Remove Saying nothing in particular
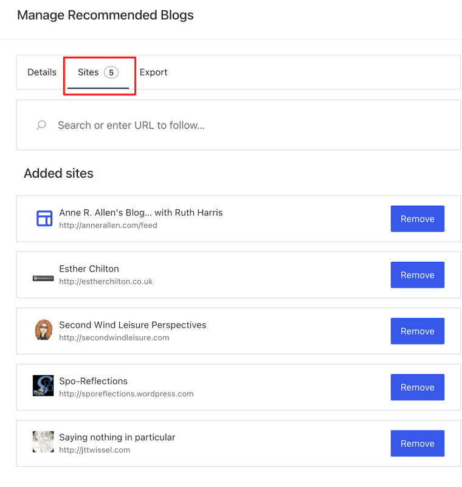This screenshot has height=487, width=462. [x=417, y=443]
